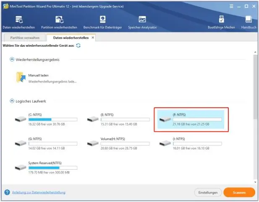Click text 21.16 GB frei von 21.25 GB
This screenshot has width=259, height=202.
(191, 124)
